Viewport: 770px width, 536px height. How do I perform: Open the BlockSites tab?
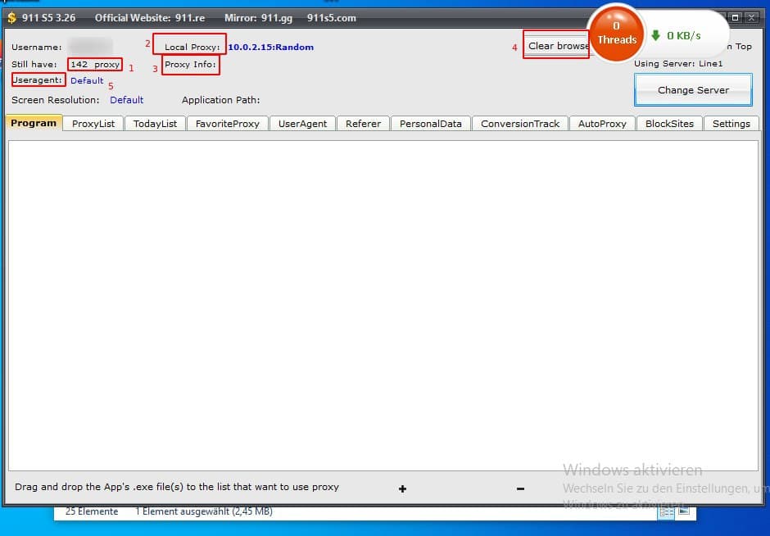click(x=669, y=124)
